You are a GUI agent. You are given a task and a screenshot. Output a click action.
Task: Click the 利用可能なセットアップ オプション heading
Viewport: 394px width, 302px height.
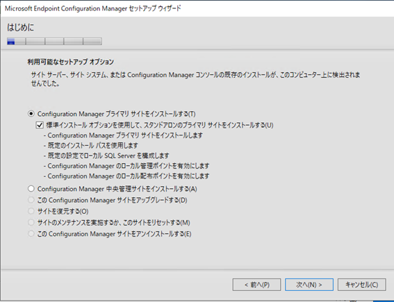point(71,62)
